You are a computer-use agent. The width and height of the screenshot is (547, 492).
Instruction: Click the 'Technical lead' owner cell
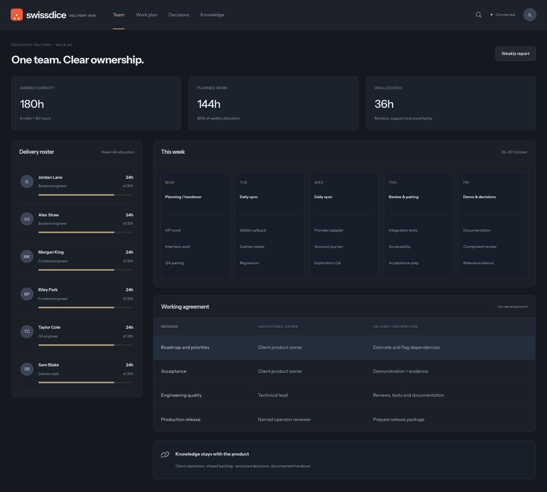click(x=273, y=395)
